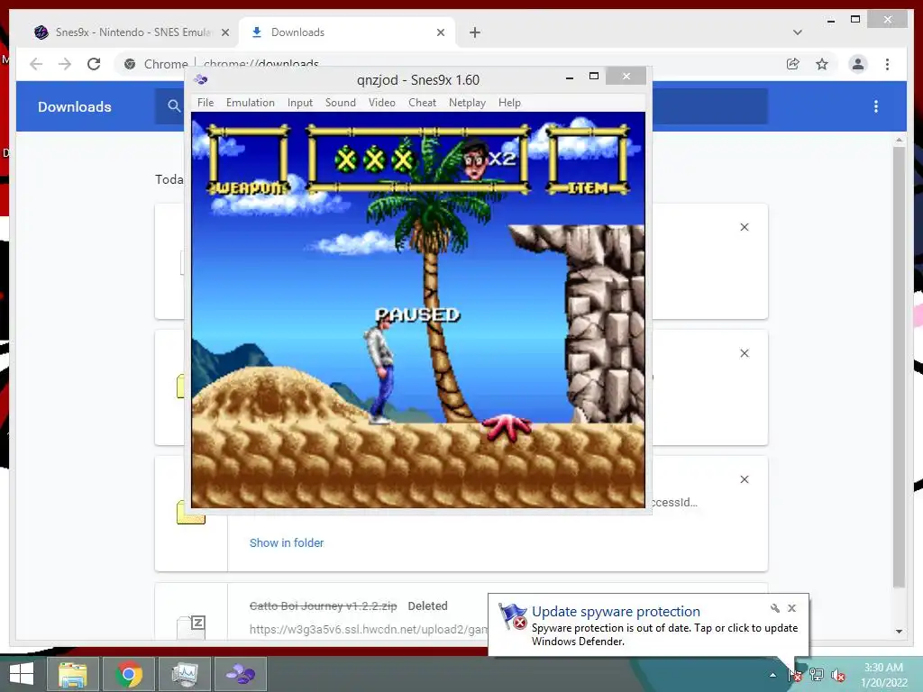Close the Snes9x Chrome tab
923x692 pixels.
224,32
